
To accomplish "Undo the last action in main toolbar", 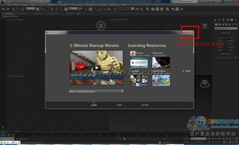I will (x=3, y=9).
